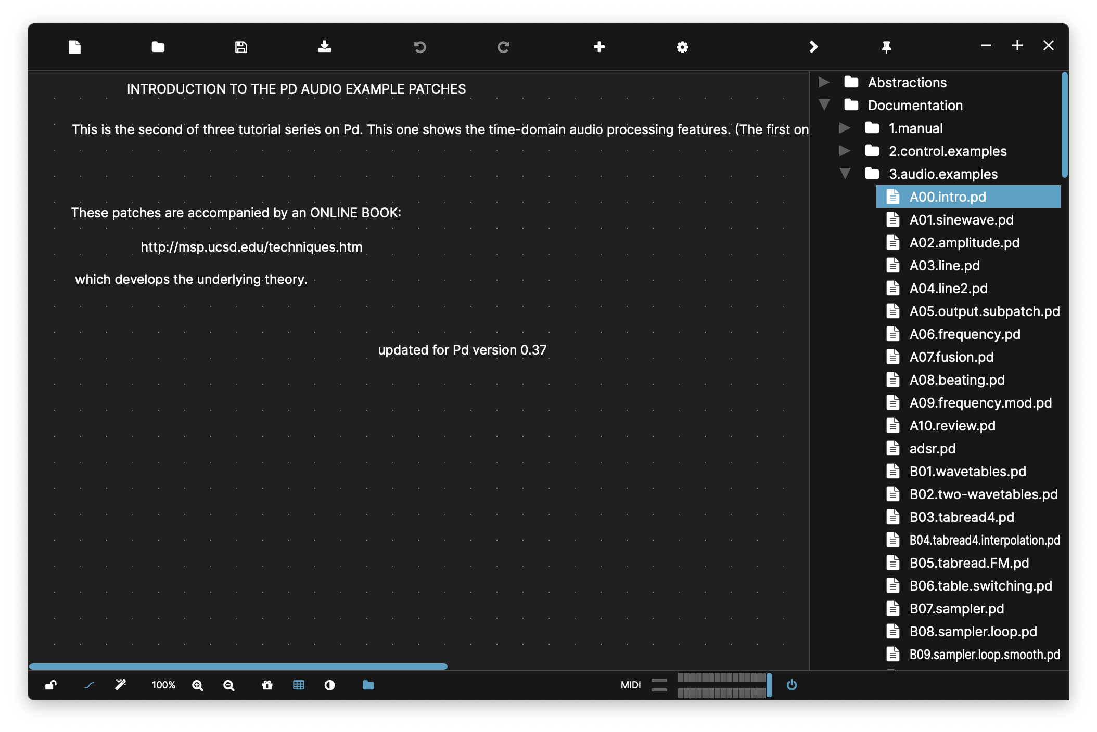
Task: Click the 100% zoom level button
Action: (163, 685)
